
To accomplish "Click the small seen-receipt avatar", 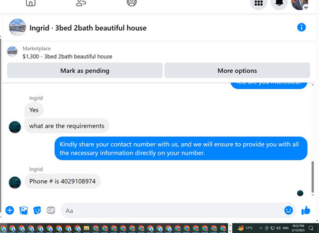I will coord(300,193).
